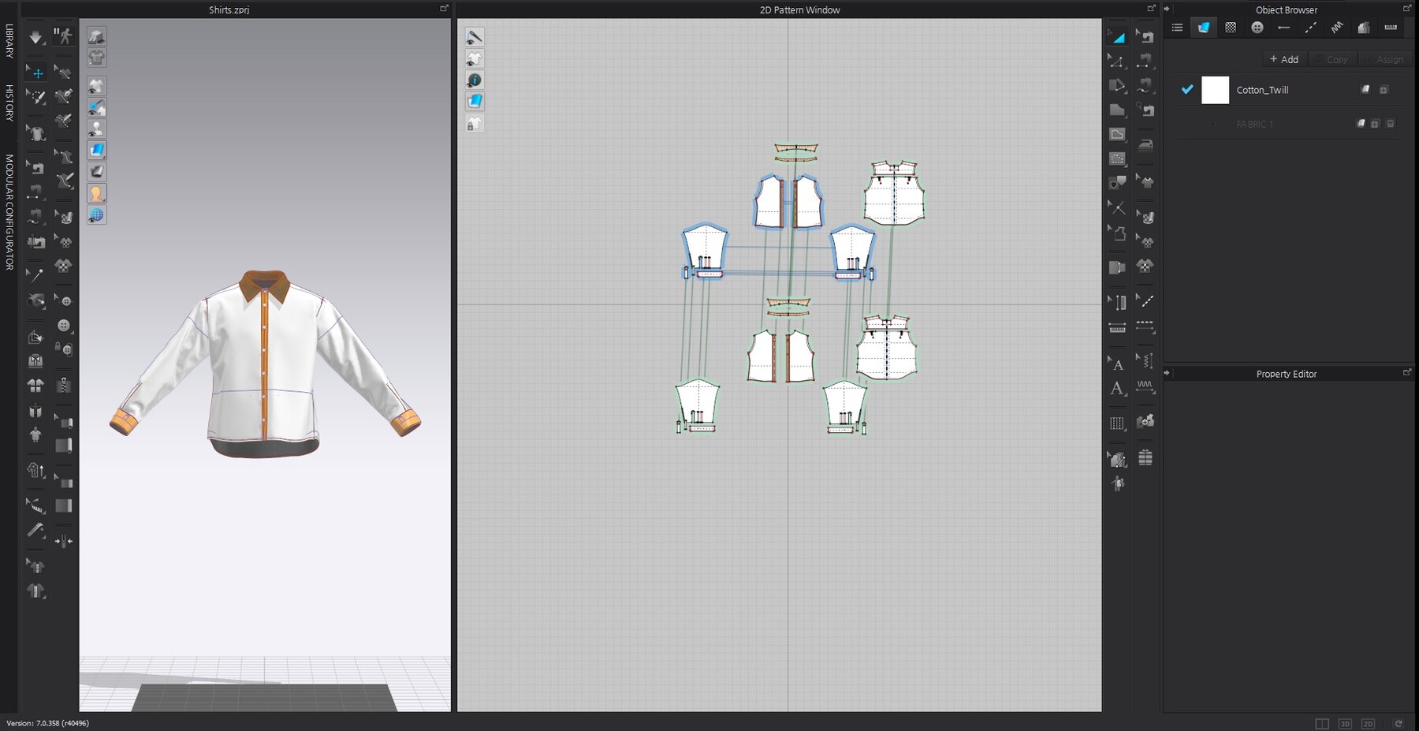Expand the Simulate tool flyout triangle
Image resolution: width=1419 pixels, height=731 pixels.
click(45, 44)
